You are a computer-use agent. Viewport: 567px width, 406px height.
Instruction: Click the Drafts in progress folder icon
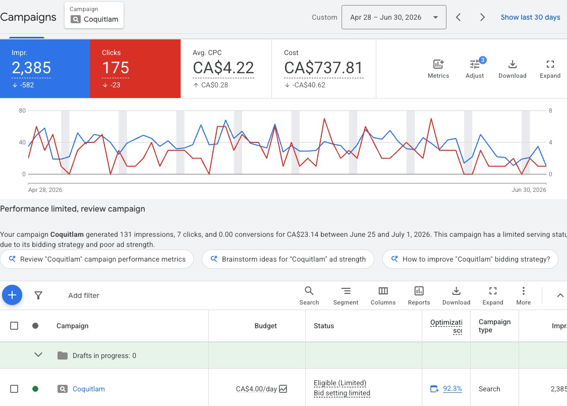[x=63, y=356]
